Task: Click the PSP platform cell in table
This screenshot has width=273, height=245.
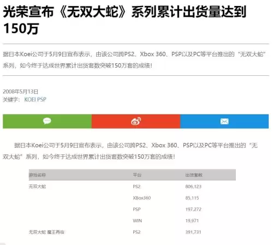Action: [136, 210]
